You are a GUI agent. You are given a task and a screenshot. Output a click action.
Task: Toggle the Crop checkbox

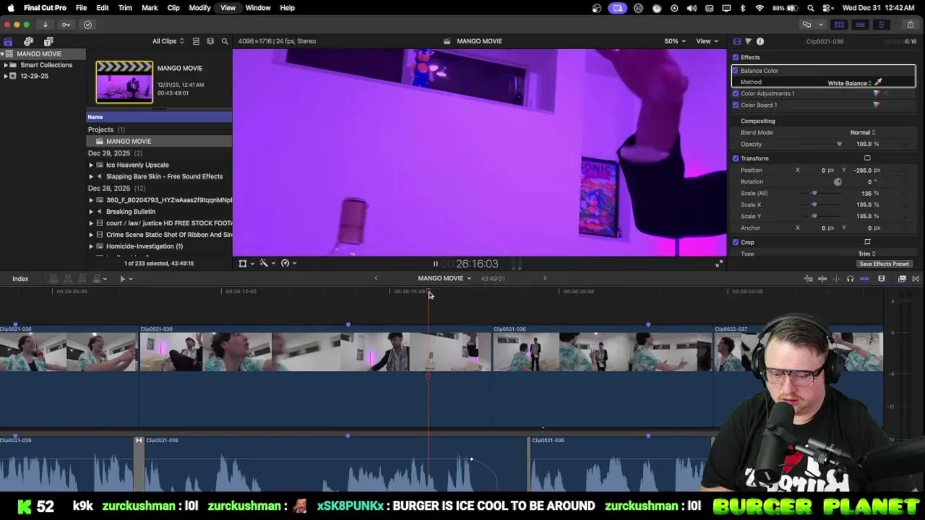(x=736, y=242)
